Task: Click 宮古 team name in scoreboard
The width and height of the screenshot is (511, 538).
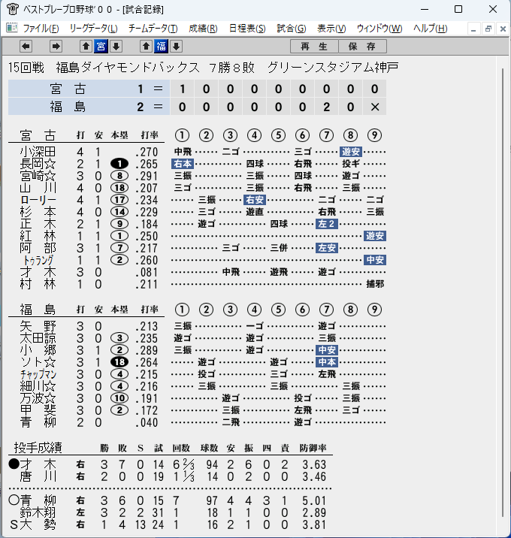Action: click(x=68, y=89)
